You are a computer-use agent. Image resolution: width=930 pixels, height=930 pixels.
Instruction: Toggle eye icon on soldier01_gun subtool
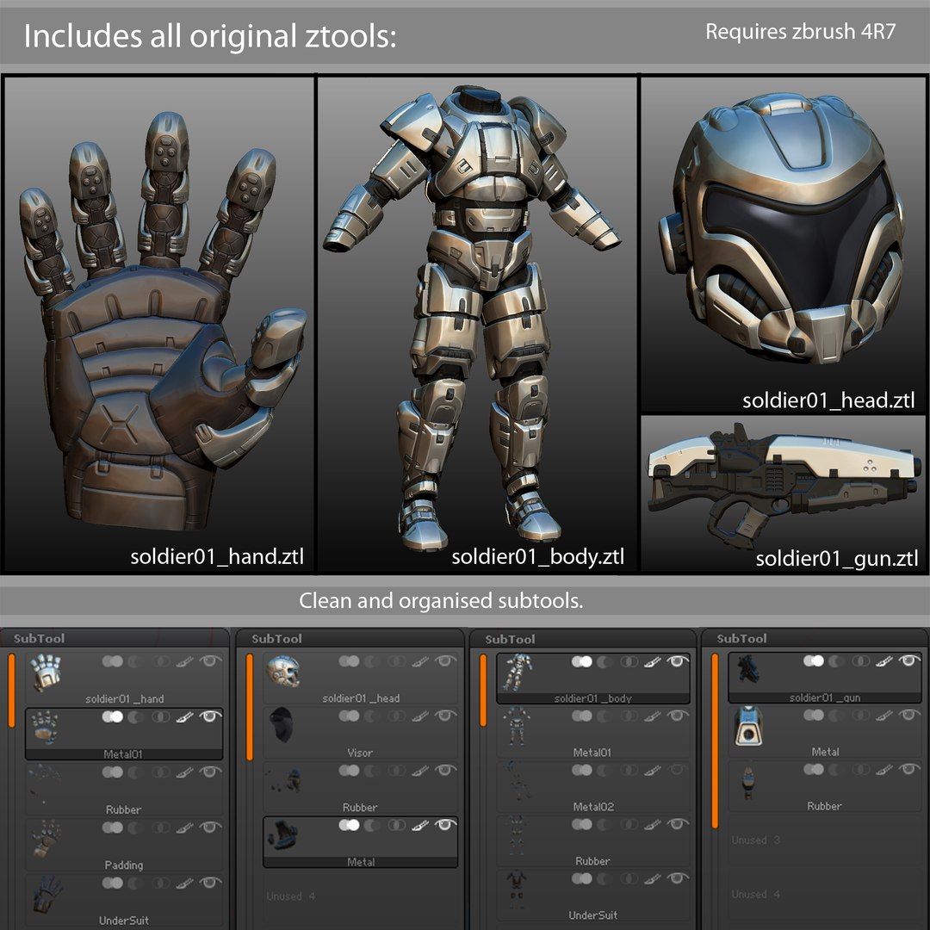tap(909, 660)
